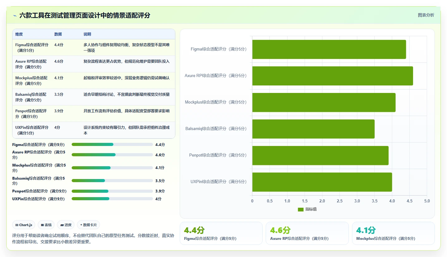The height and width of the screenshot is (257, 447).
Task: Click the Balsamiq综合适配评分 table row label
Action: [x=31, y=97]
